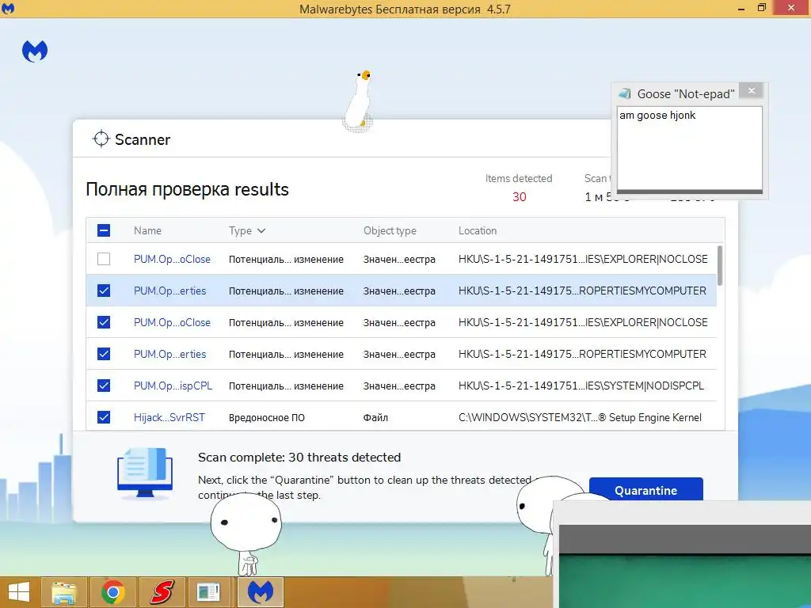Screen dimensions: 811x608
Task: Uncheck the second PUM.Op...erties row checkbox
Action: [104, 354]
